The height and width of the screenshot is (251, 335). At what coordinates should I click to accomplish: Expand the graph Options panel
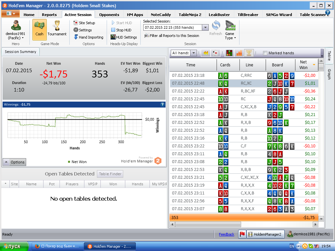[x=14, y=162]
